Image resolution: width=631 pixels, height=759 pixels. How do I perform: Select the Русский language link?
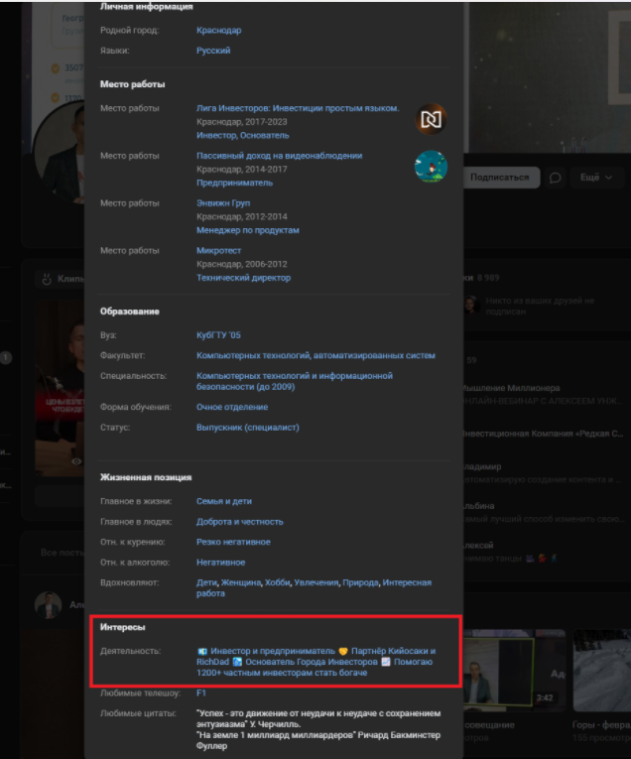point(213,51)
